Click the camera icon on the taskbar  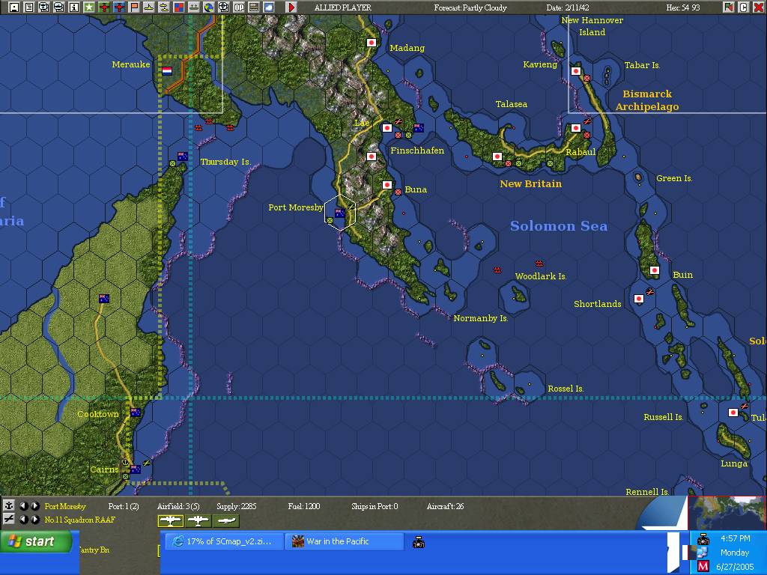[418, 542]
